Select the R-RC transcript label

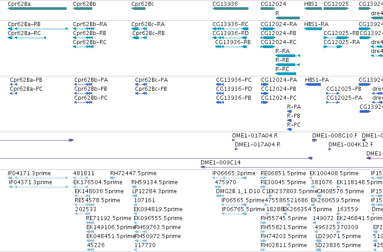pyautogui.click(x=282, y=69)
